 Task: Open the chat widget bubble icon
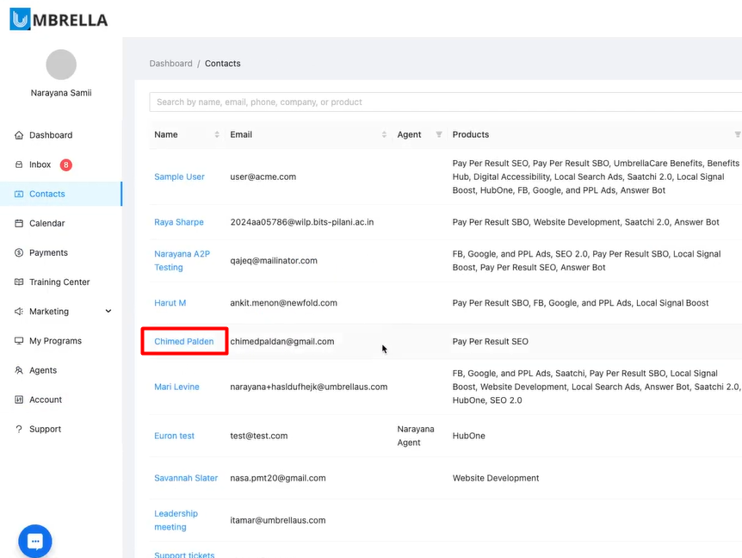coord(35,541)
